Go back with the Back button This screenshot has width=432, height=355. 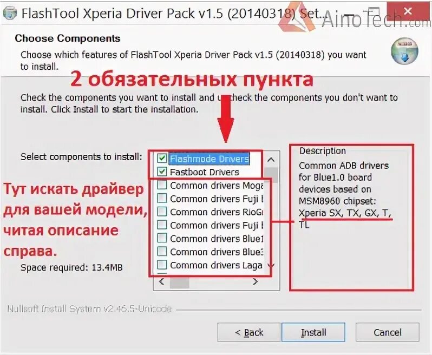pos(249,332)
